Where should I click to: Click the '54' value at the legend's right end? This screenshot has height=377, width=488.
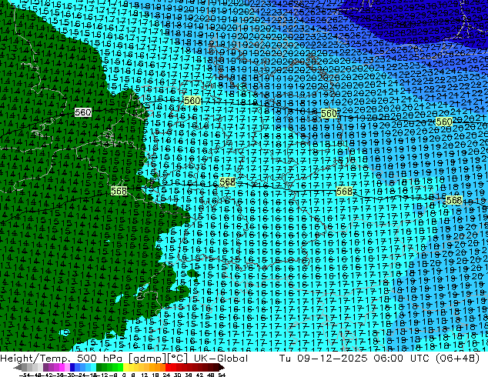tap(222, 375)
